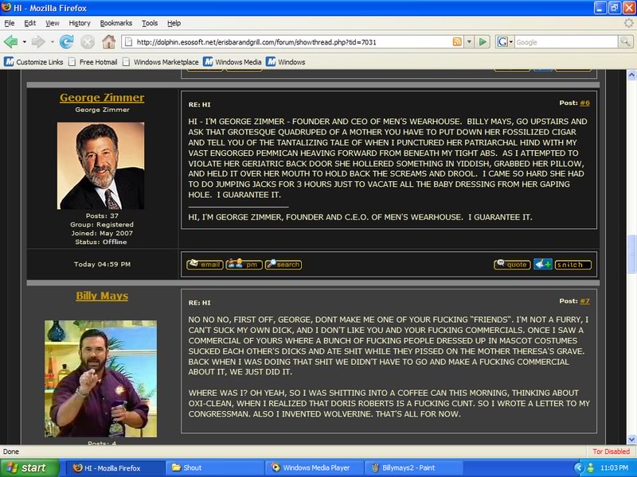
Task: Click into the Google search box
Action: 566,42
